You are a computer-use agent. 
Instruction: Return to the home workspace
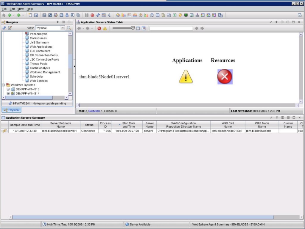(x=4, y=15)
